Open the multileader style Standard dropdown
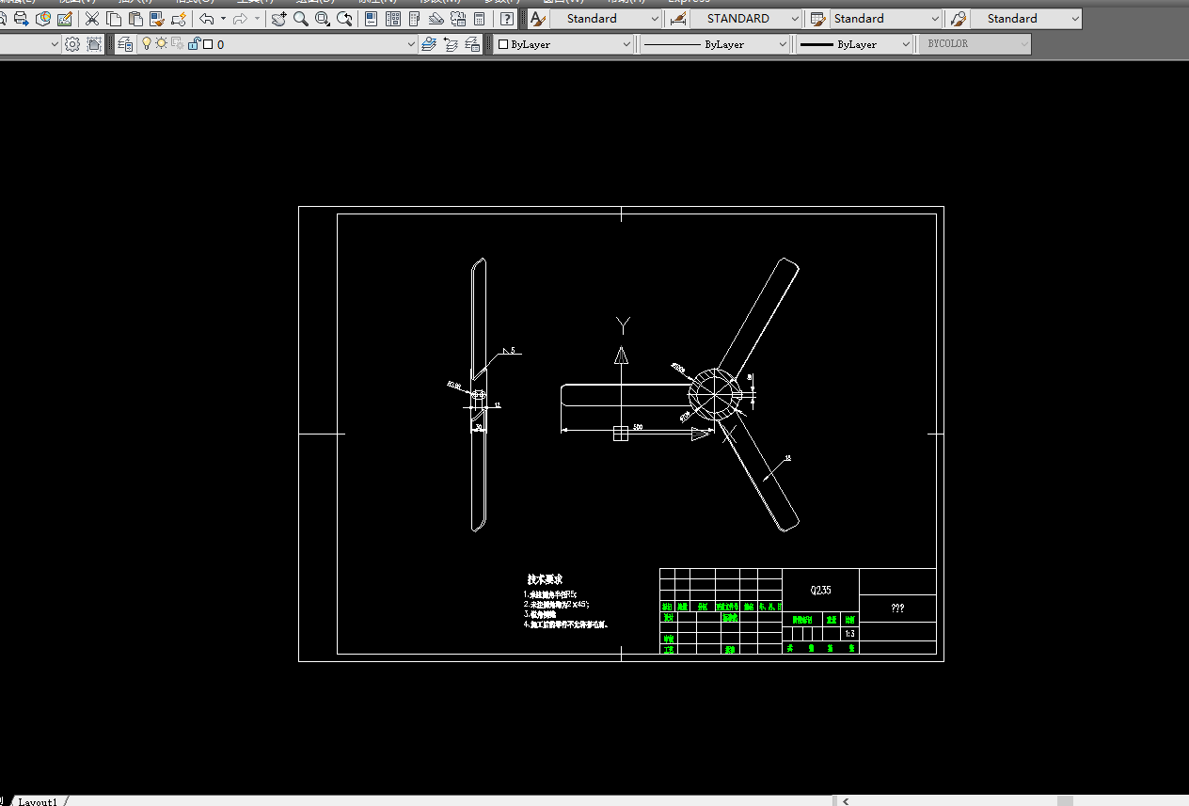Viewport: 1189px width, 806px height. [x=1026, y=19]
